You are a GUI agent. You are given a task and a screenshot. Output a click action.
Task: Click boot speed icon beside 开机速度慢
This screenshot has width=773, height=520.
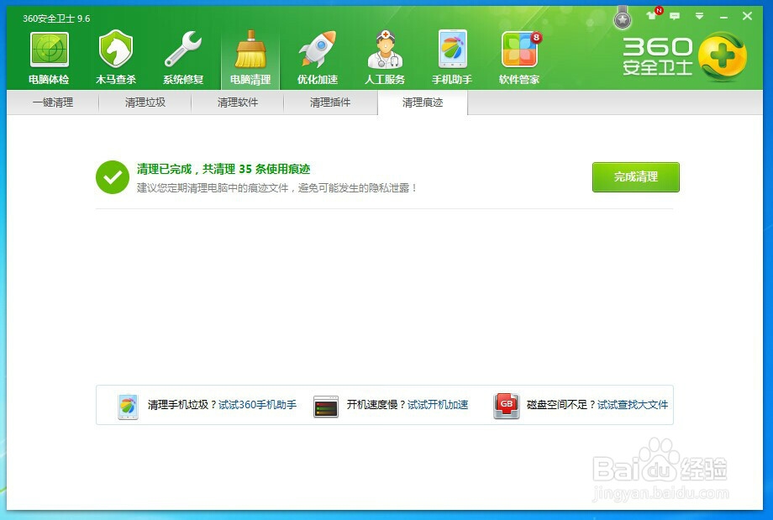pos(326,407)
